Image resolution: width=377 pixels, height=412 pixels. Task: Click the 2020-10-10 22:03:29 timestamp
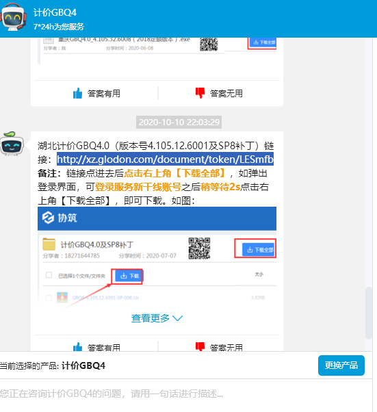click(x=179, y=123)
